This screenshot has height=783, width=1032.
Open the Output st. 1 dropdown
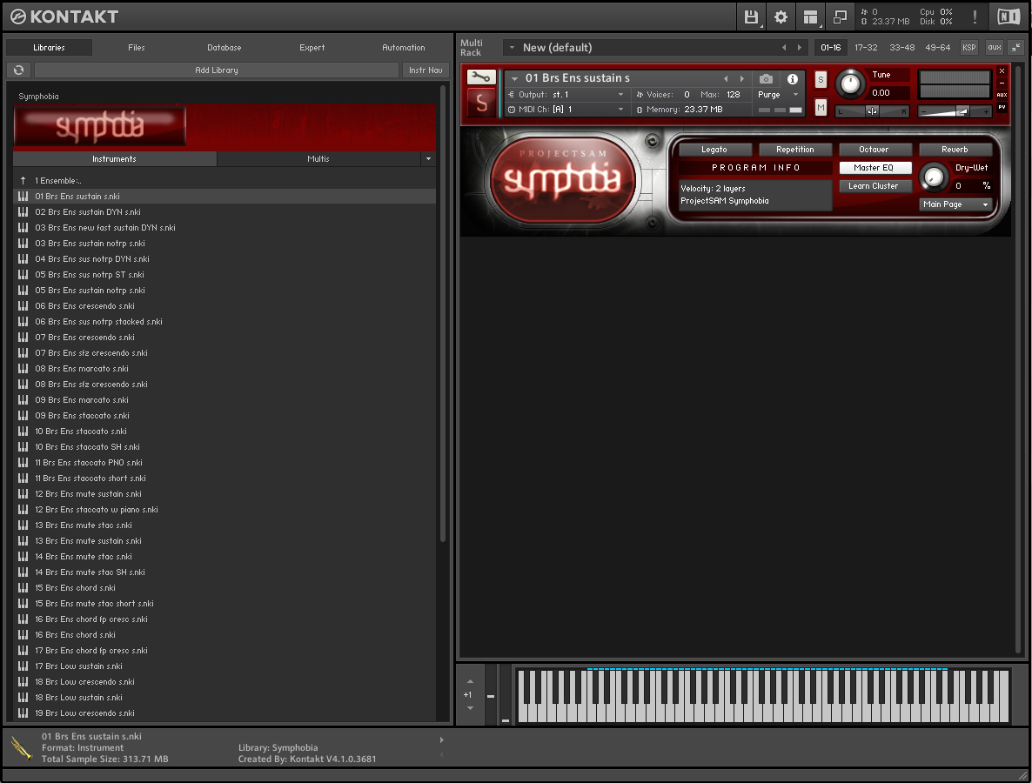[566, 95]
